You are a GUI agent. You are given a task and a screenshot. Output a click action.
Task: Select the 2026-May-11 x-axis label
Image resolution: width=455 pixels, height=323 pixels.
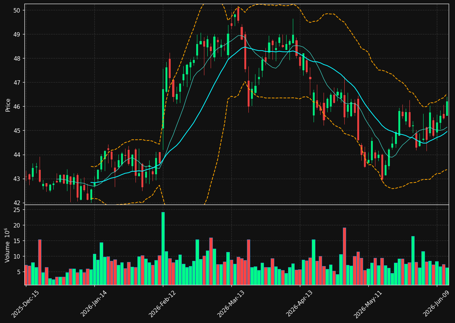tap(368, 304)
